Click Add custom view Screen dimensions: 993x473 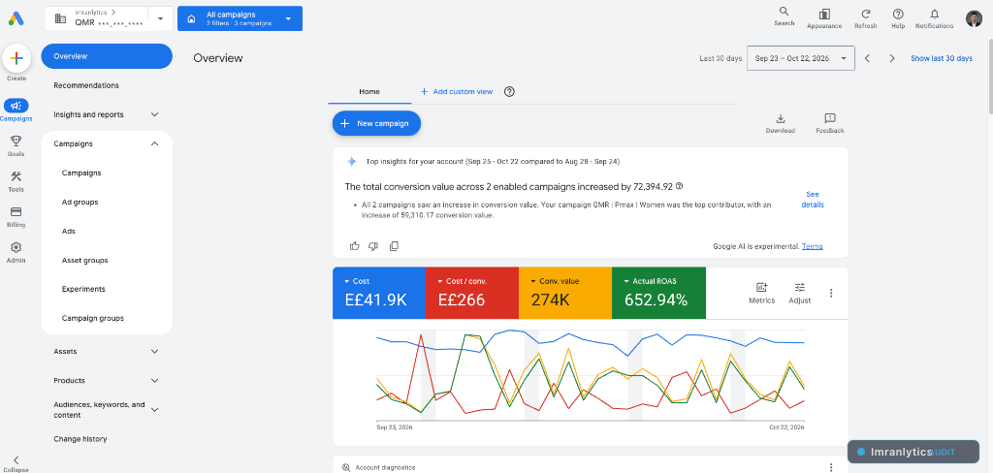456,92
